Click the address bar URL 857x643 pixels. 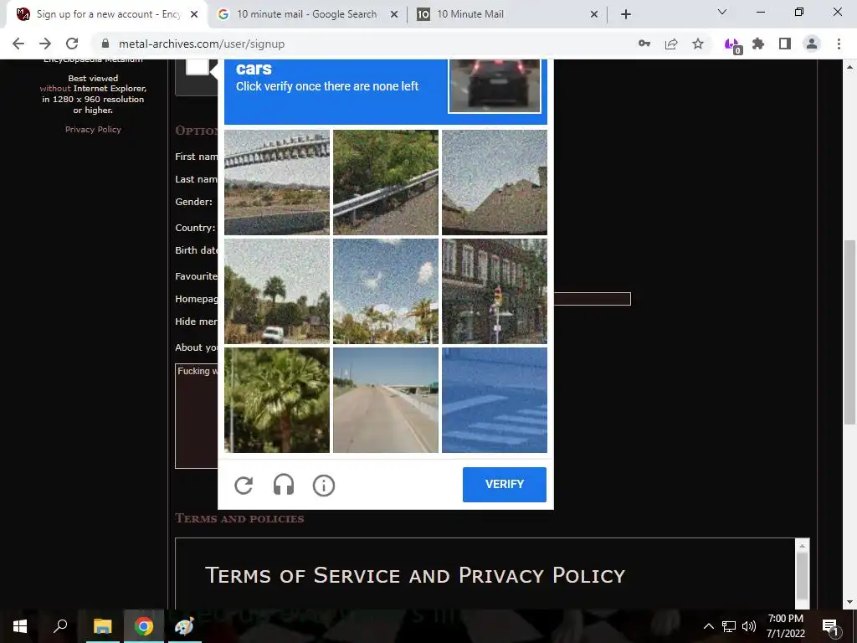202,44
